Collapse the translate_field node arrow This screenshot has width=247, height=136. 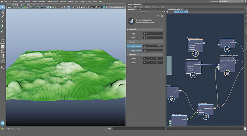click(x=199, y=106)
